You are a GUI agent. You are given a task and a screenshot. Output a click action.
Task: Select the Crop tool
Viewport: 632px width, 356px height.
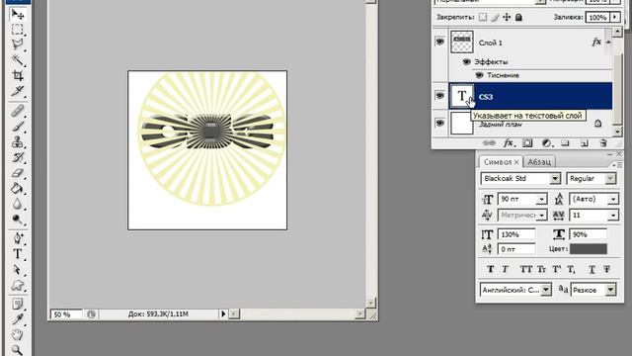point(18,75)
